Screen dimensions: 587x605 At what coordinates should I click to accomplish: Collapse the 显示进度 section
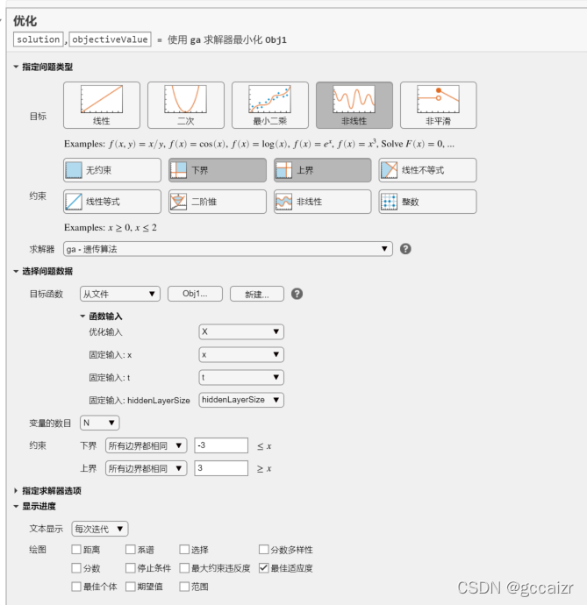tap(16, 506)
